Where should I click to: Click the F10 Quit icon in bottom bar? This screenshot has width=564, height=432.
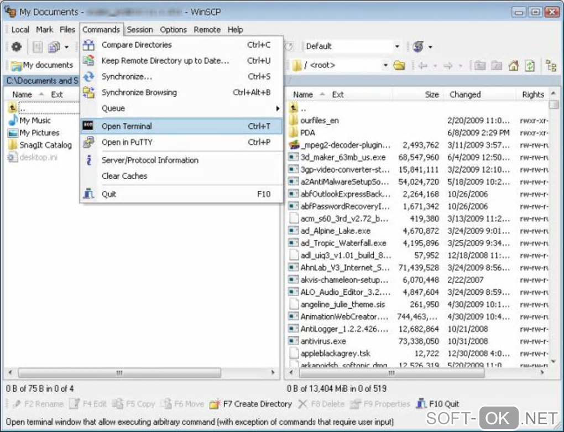[x=421, y=404]
